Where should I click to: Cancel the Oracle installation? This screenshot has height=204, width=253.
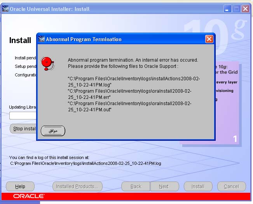(x=231, y=187)
